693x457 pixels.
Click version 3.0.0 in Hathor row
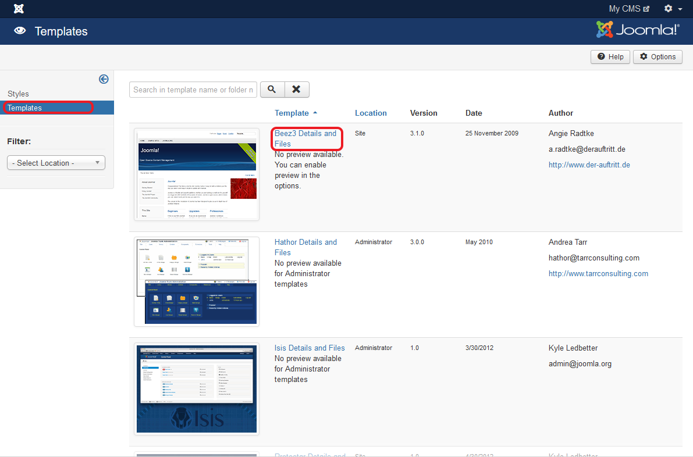(417, 242)
